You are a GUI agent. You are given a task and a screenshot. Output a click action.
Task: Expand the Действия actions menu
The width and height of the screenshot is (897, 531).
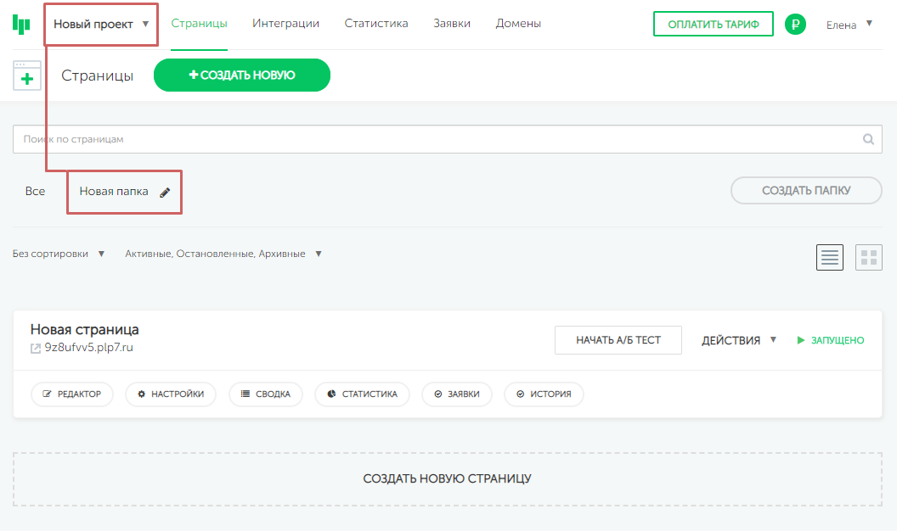click(739, 340)
